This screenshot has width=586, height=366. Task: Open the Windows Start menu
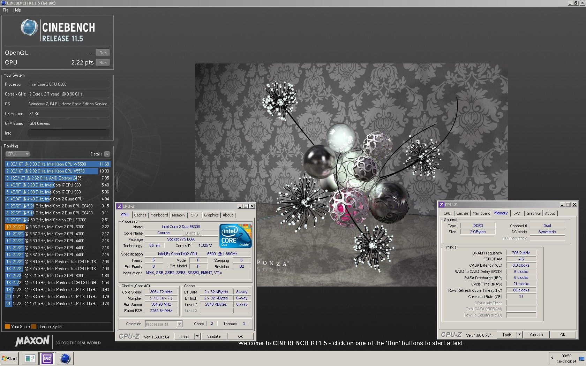tap(10, 359)
